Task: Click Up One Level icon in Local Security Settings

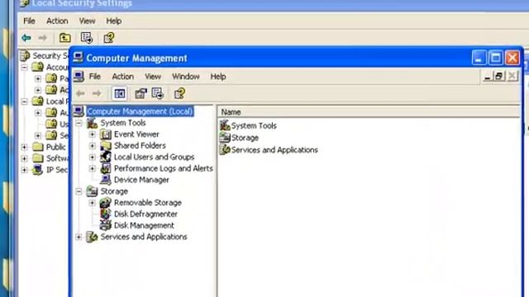Action: point(64,38)
